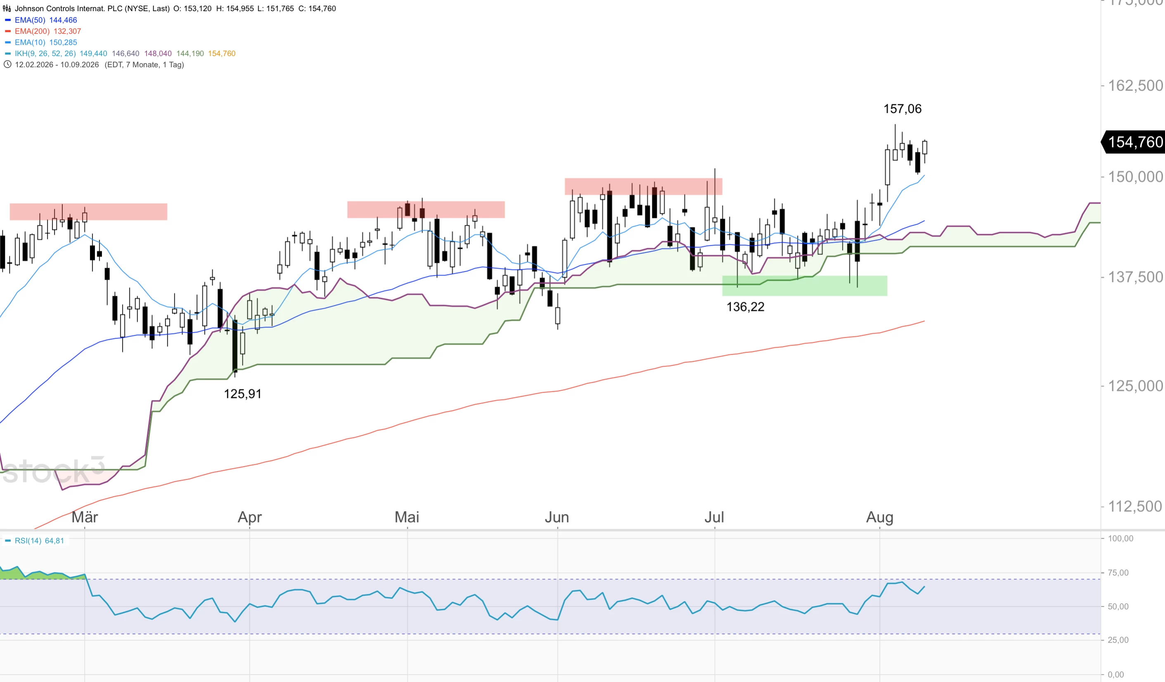Click the (EDT, 7 Monate, 1 Tag) setting text
This screenshot has width=1165, height=682.
click(x=144, y=65)
